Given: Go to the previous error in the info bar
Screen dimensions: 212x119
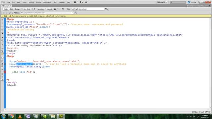Looking at the screenshot, I should pyautogui.click(x=2, y=16).
